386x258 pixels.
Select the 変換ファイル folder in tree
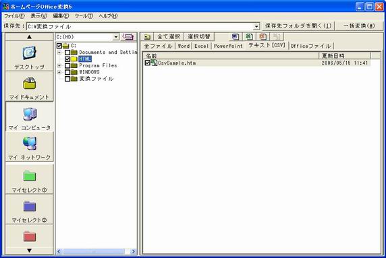pyautogui.click(x=96, y=79)
